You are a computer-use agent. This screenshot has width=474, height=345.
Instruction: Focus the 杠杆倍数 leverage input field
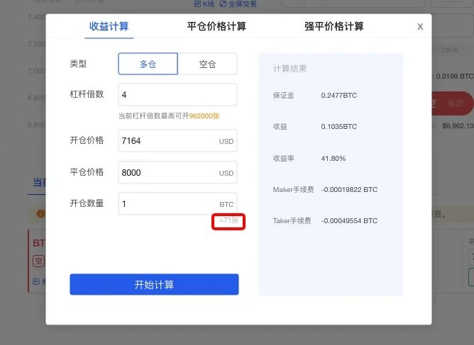point(177,94)
